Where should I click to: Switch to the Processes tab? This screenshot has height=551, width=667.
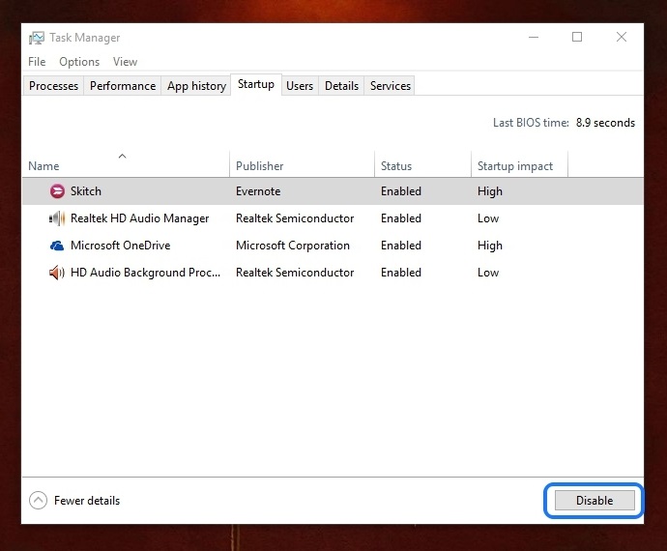tap(53, 86)
